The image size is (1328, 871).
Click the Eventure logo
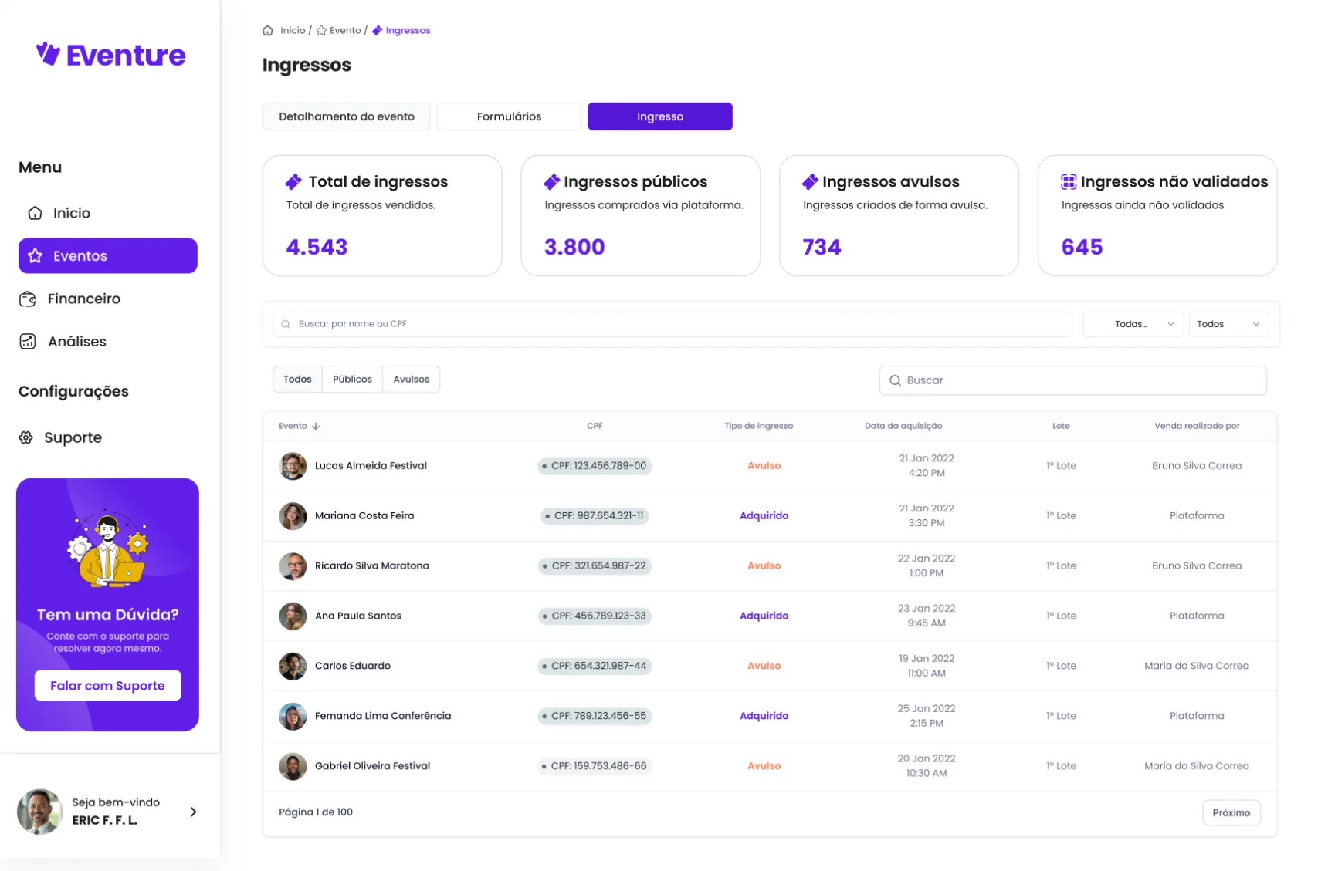[x=110, y=55]
